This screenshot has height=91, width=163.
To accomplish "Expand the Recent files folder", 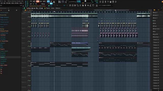I will [3, 15].
